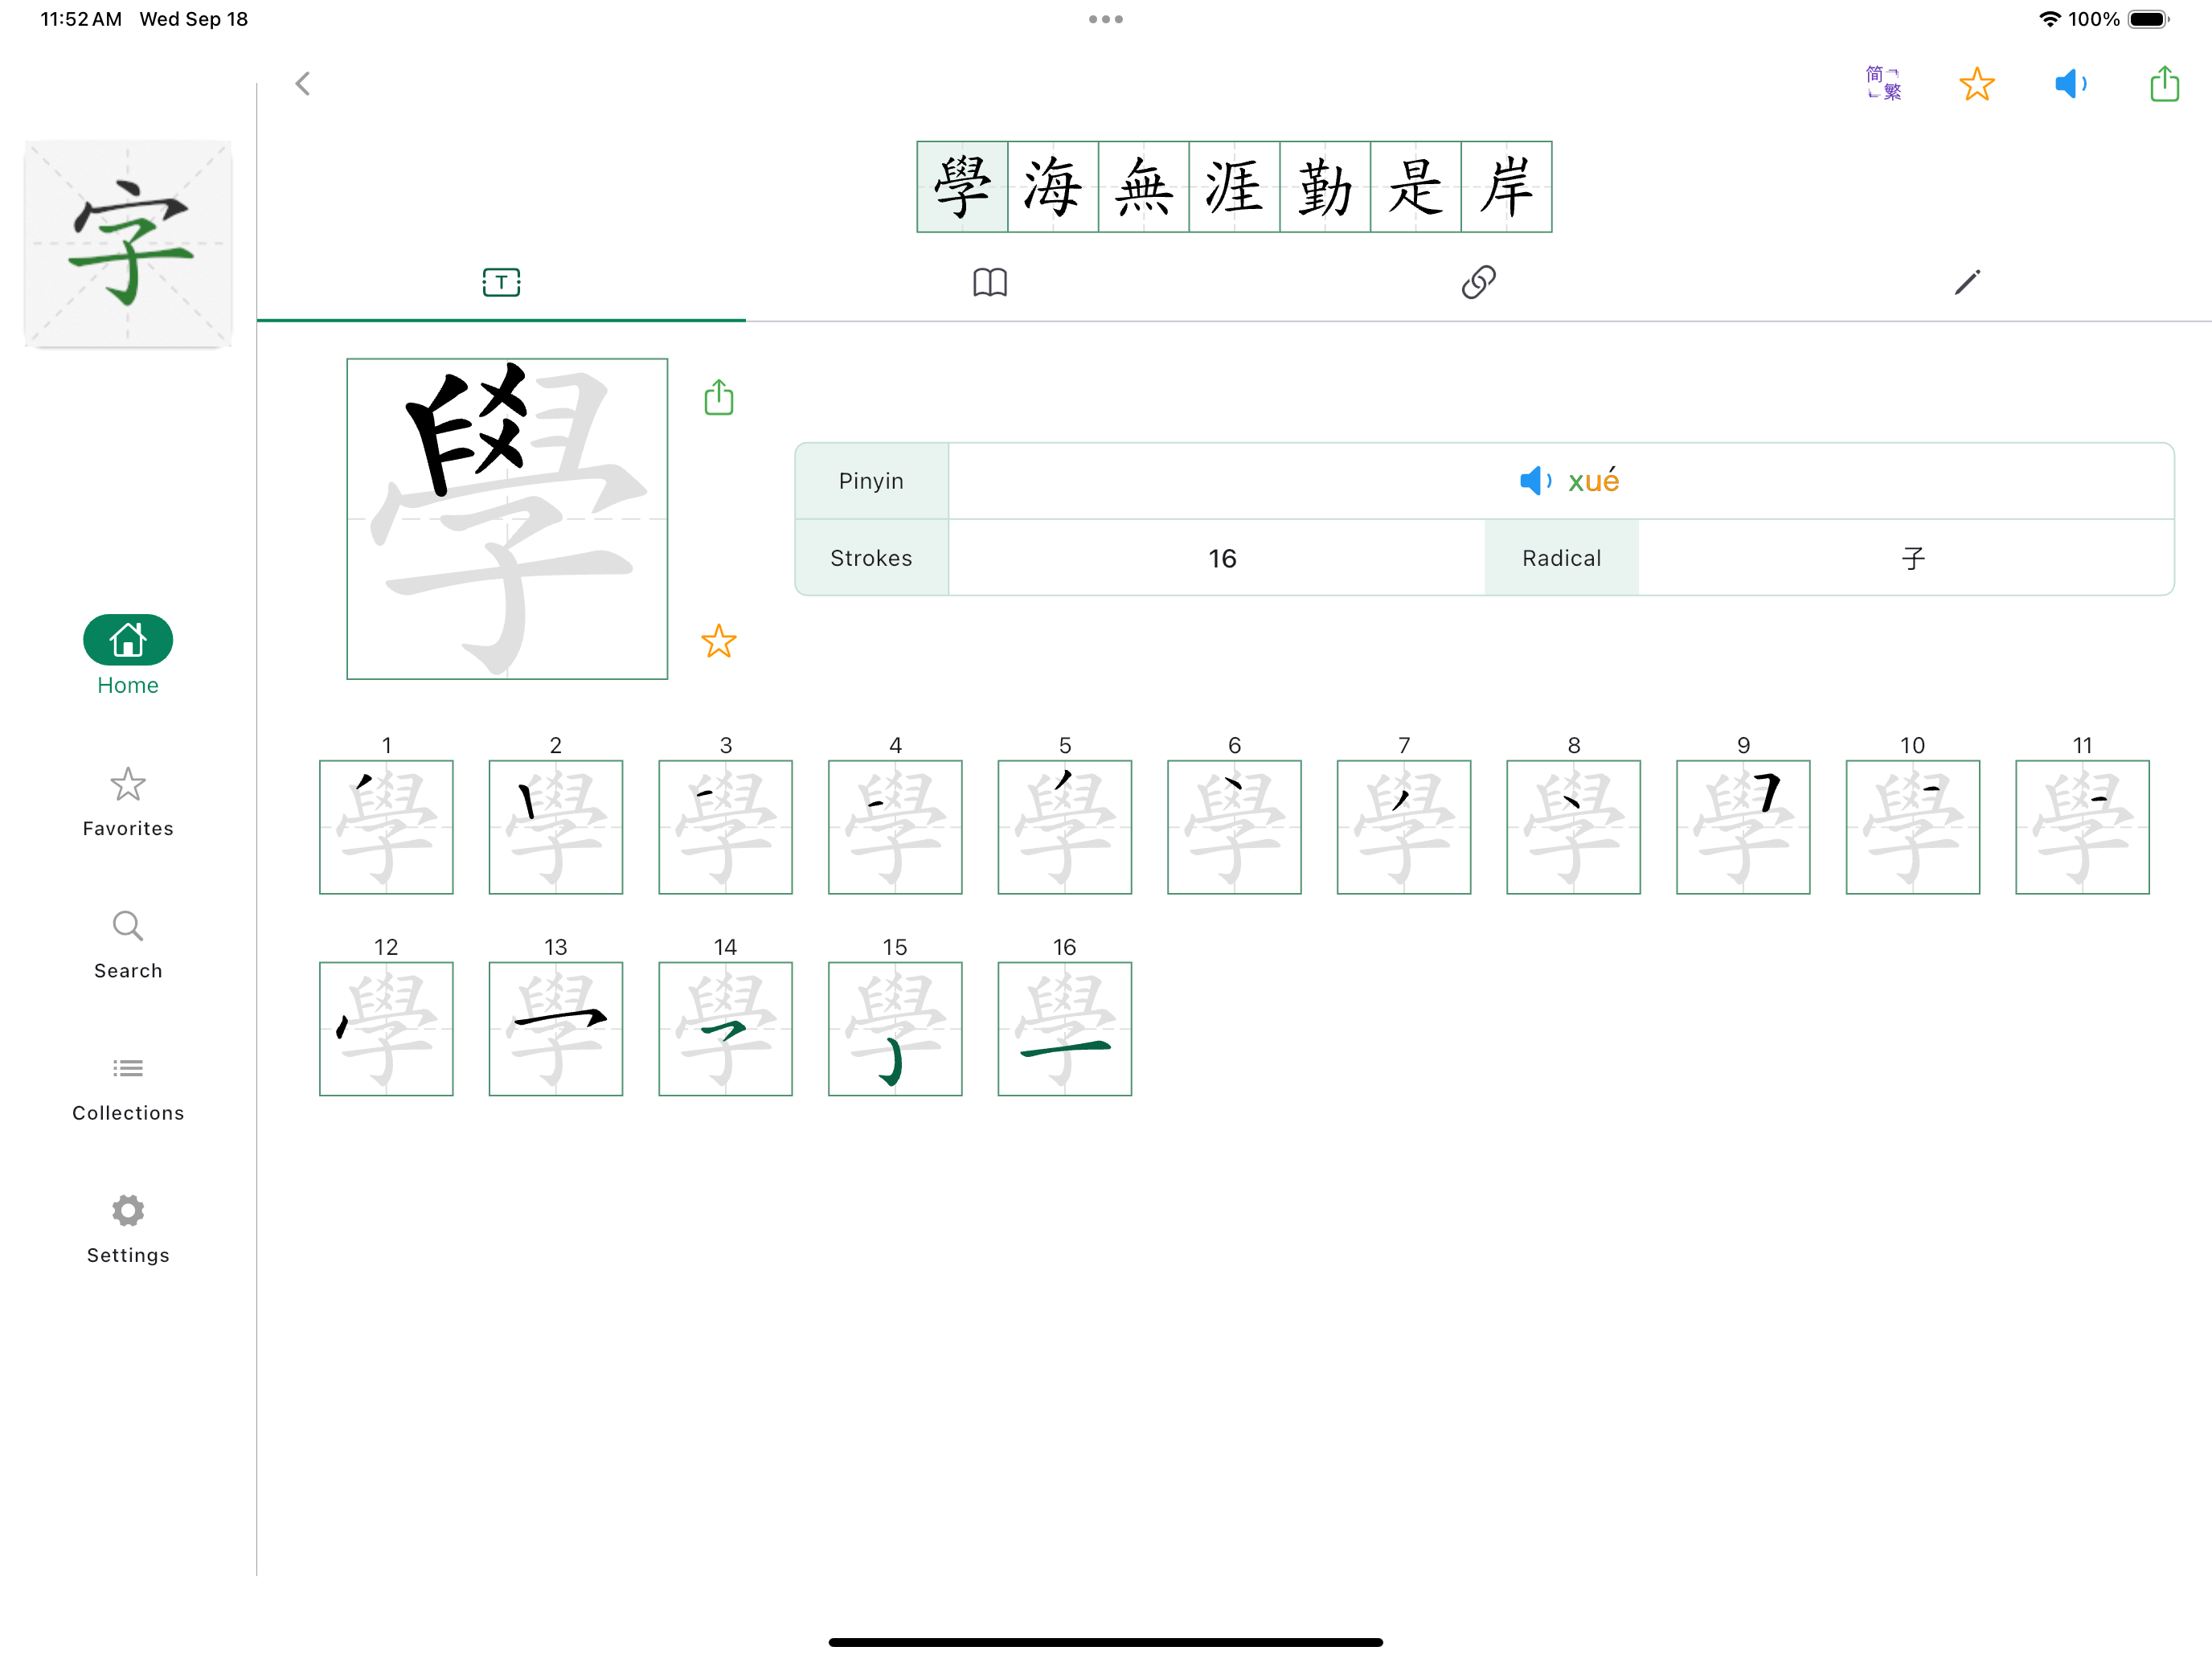View stroke 2 thumbnail
This screenshot has height=1659, width=2212.
coord(556,827)
